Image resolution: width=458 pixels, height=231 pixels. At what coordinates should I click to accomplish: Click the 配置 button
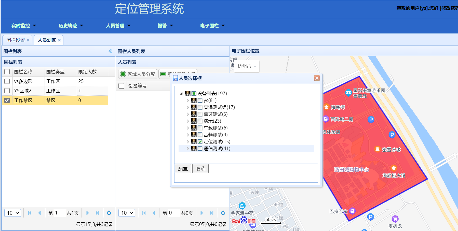click(183, 169)
